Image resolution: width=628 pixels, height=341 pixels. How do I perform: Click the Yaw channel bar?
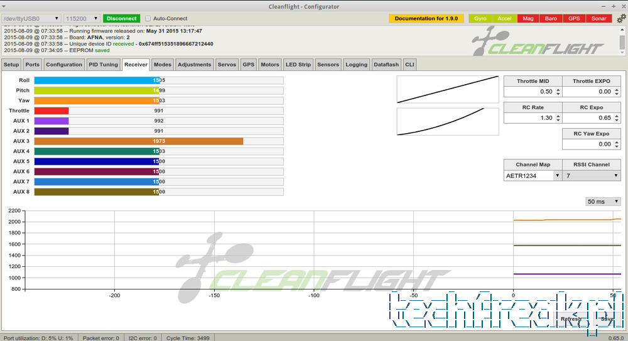[159, 100]
